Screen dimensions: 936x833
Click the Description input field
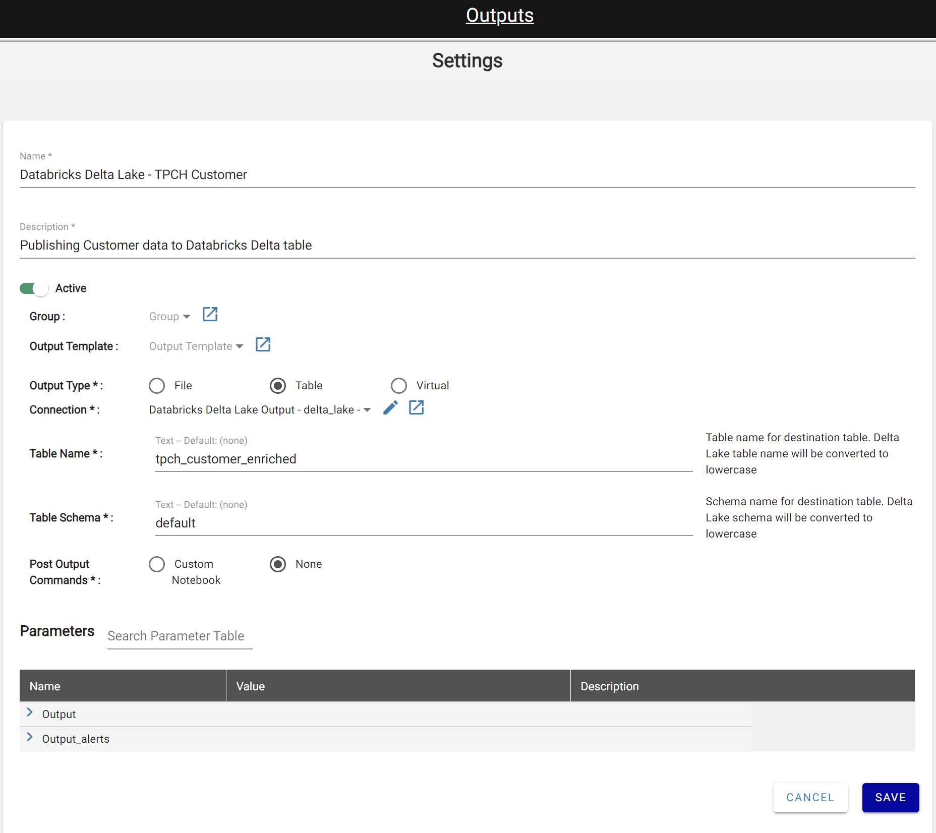(x=467, y=246)
